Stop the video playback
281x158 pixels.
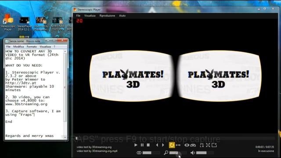(148, 145)
